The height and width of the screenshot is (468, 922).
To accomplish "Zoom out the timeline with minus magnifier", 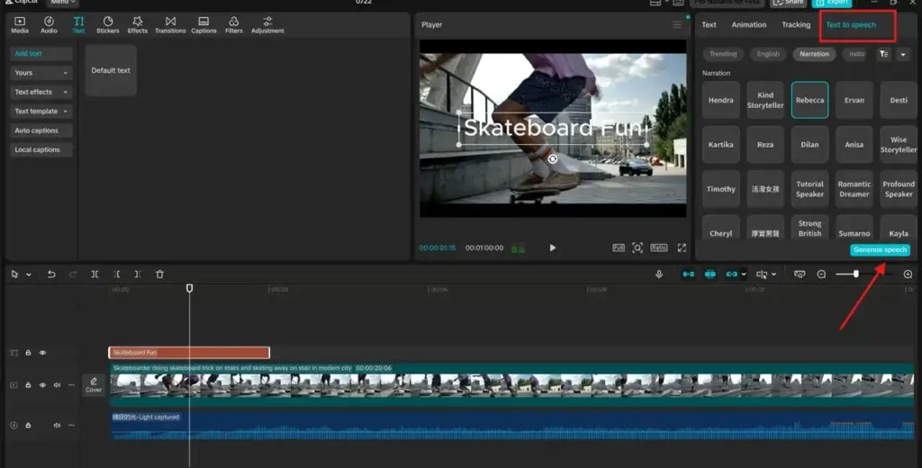I will [821, 274].
